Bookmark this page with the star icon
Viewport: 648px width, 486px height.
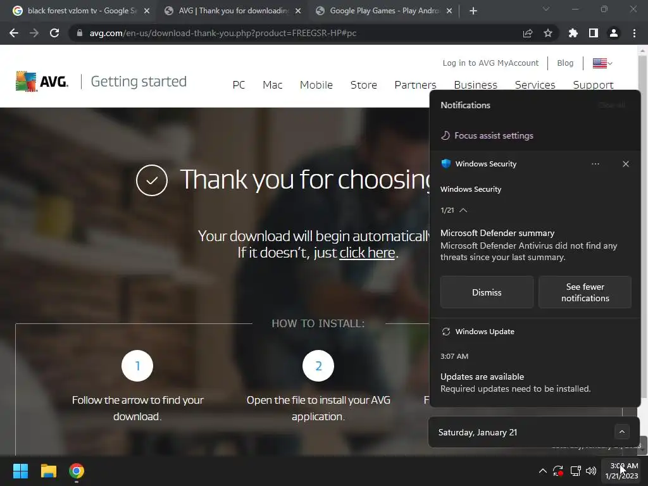(548, 33)
